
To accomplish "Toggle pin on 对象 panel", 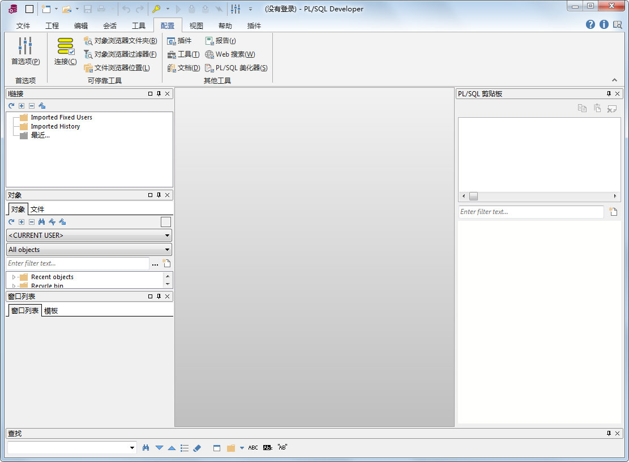I will point(159,195).
